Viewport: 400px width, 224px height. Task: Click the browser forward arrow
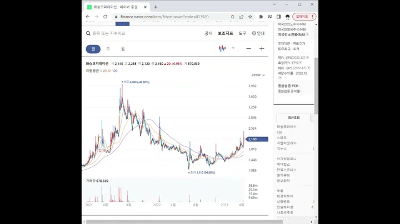pos(97,17)
